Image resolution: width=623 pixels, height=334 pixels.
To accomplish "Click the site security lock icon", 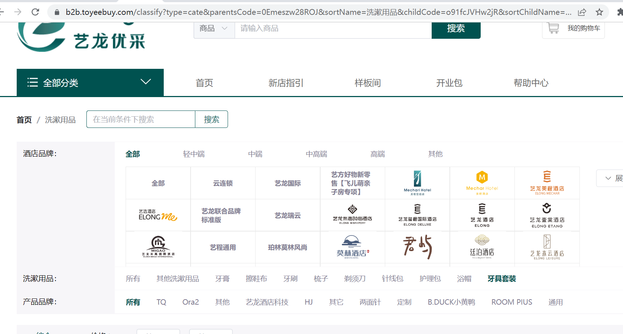I will (57, 12).
